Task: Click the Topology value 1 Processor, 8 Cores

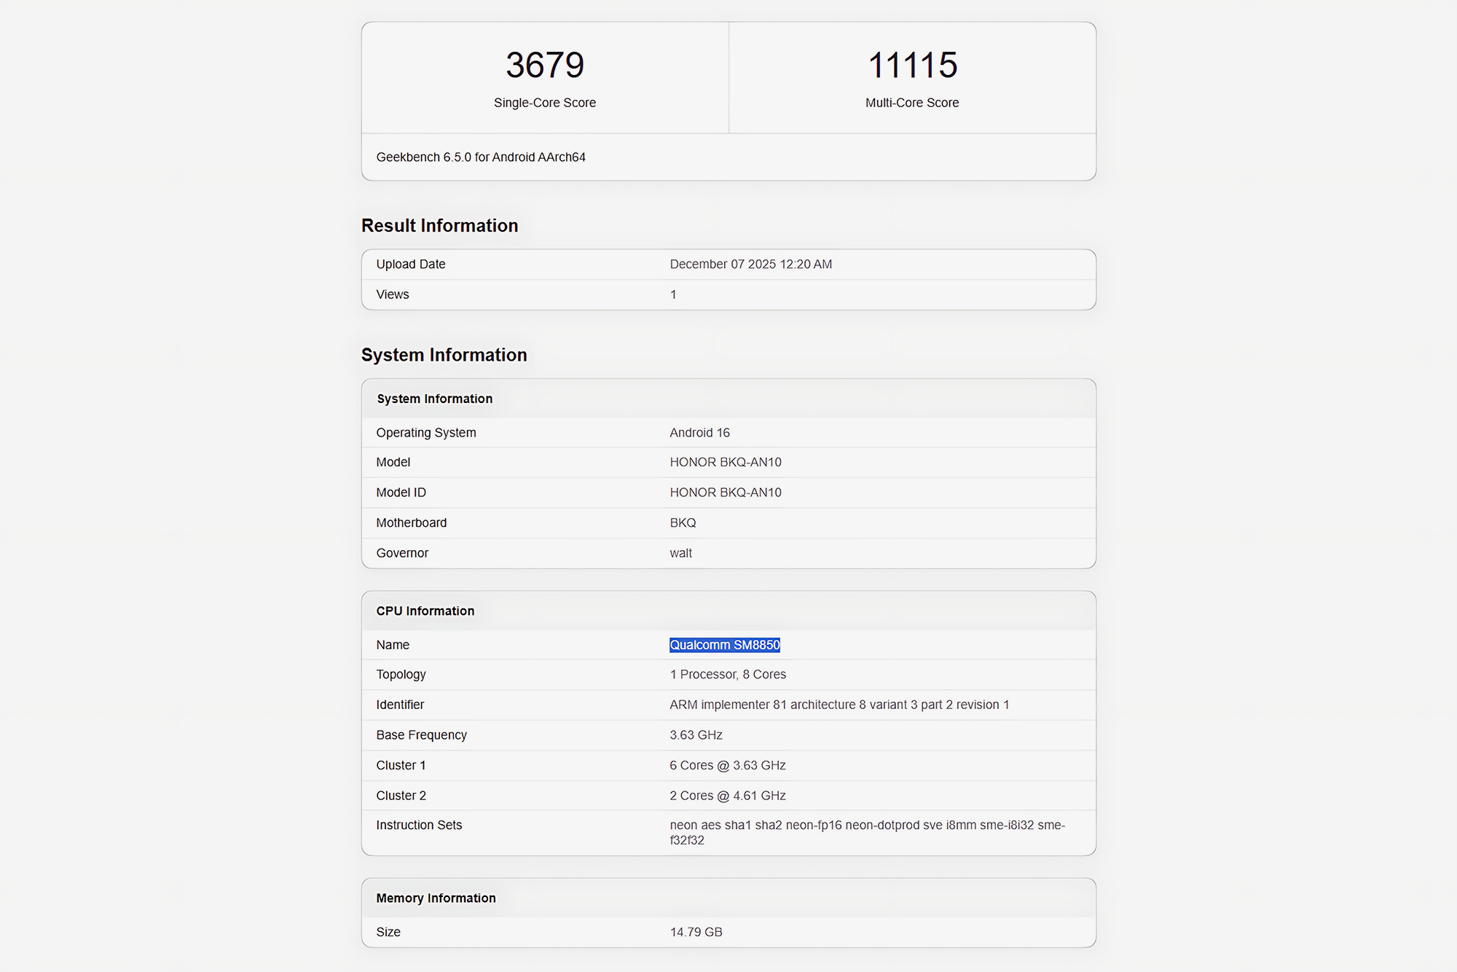Action: click(x=728, y=675)
